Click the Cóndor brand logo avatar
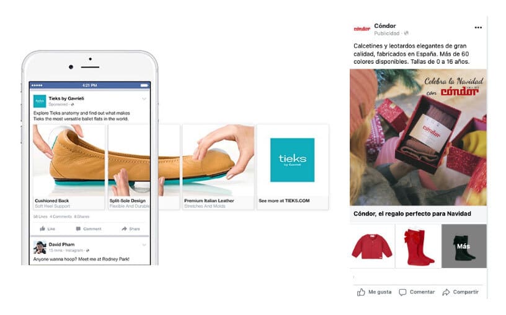This screenshot has height=315, width=506. coord(362,29)
